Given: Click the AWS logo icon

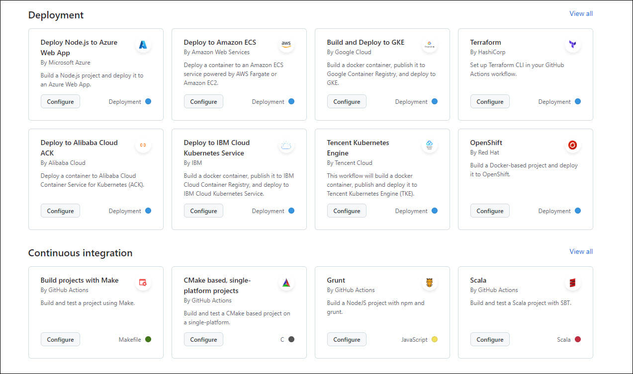Looking at the screenshot, I should tap(286, 44).
